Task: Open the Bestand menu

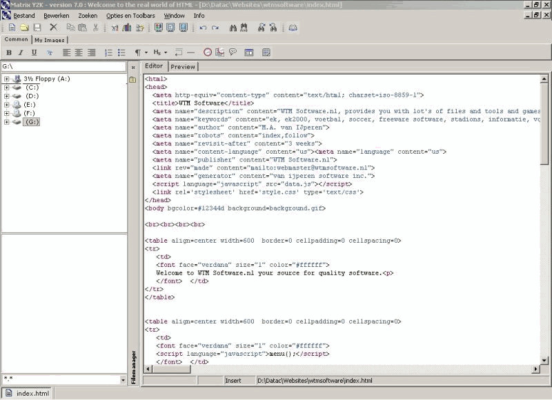Action: coord(24,16)
